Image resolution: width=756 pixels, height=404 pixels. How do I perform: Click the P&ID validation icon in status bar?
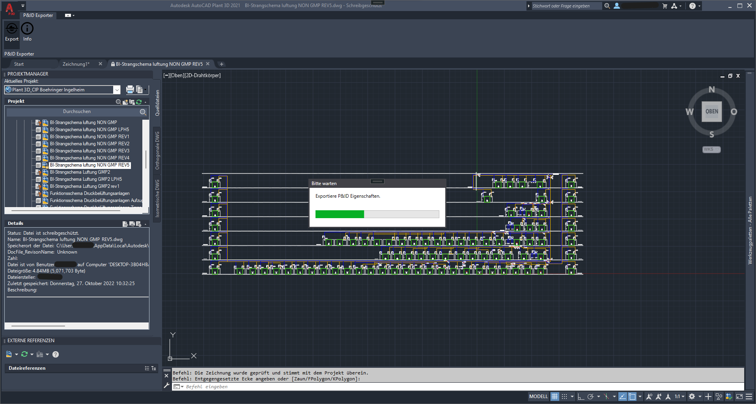729,397
